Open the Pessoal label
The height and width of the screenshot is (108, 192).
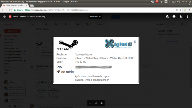point(7,67)
